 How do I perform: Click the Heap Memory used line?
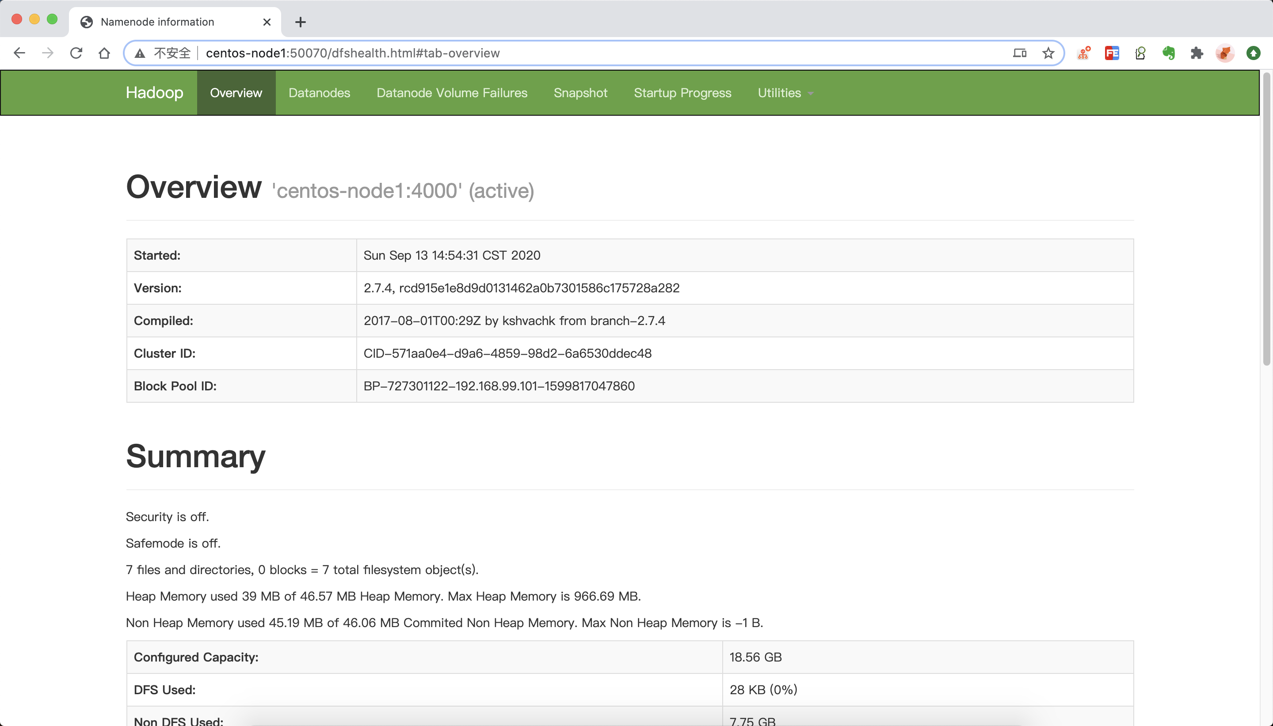tap(383, 596)
